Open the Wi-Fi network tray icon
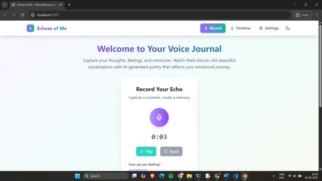The height and width of the screenshot is (181, 322). [290, 176]
